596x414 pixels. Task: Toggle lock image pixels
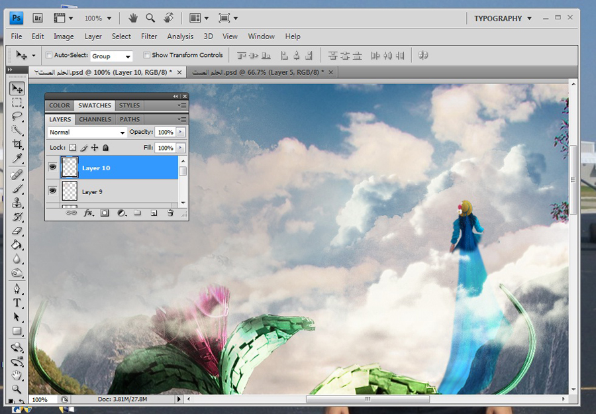[x=83, y=148]
